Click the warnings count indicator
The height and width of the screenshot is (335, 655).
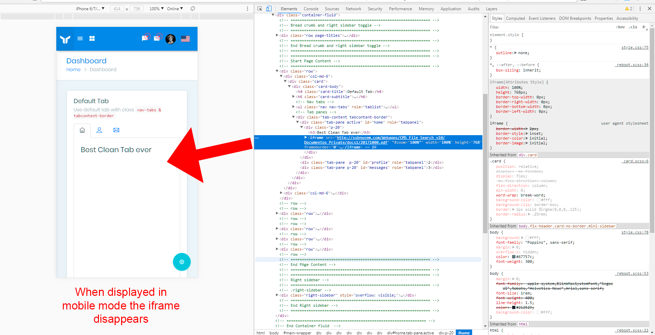point(629,9)
